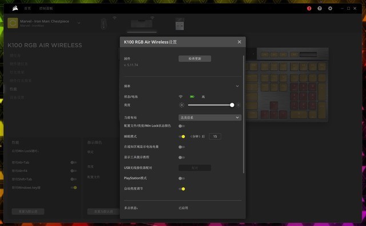Viewport: 366px width, 226px height.
Task: Click the 检查更新 firmware button
Action: pos(194,59)
